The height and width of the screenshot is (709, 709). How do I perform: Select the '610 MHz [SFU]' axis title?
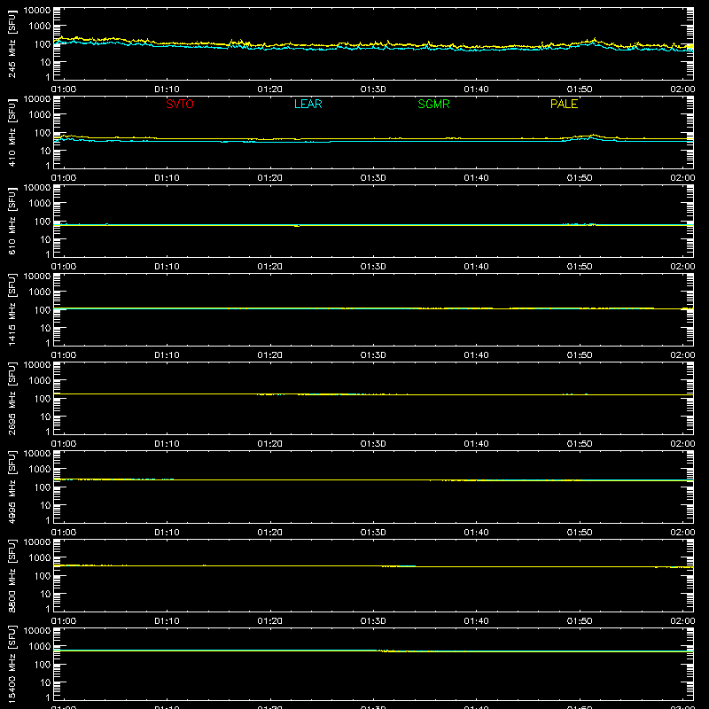tap(12, 221)
